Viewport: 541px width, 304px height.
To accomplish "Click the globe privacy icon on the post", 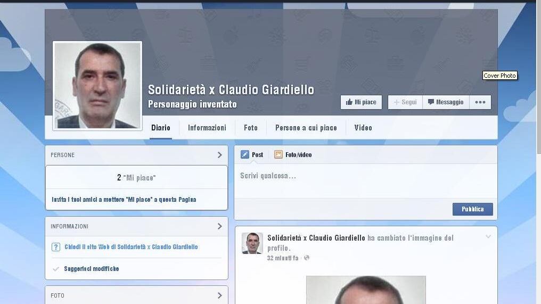I will (306, 258).
